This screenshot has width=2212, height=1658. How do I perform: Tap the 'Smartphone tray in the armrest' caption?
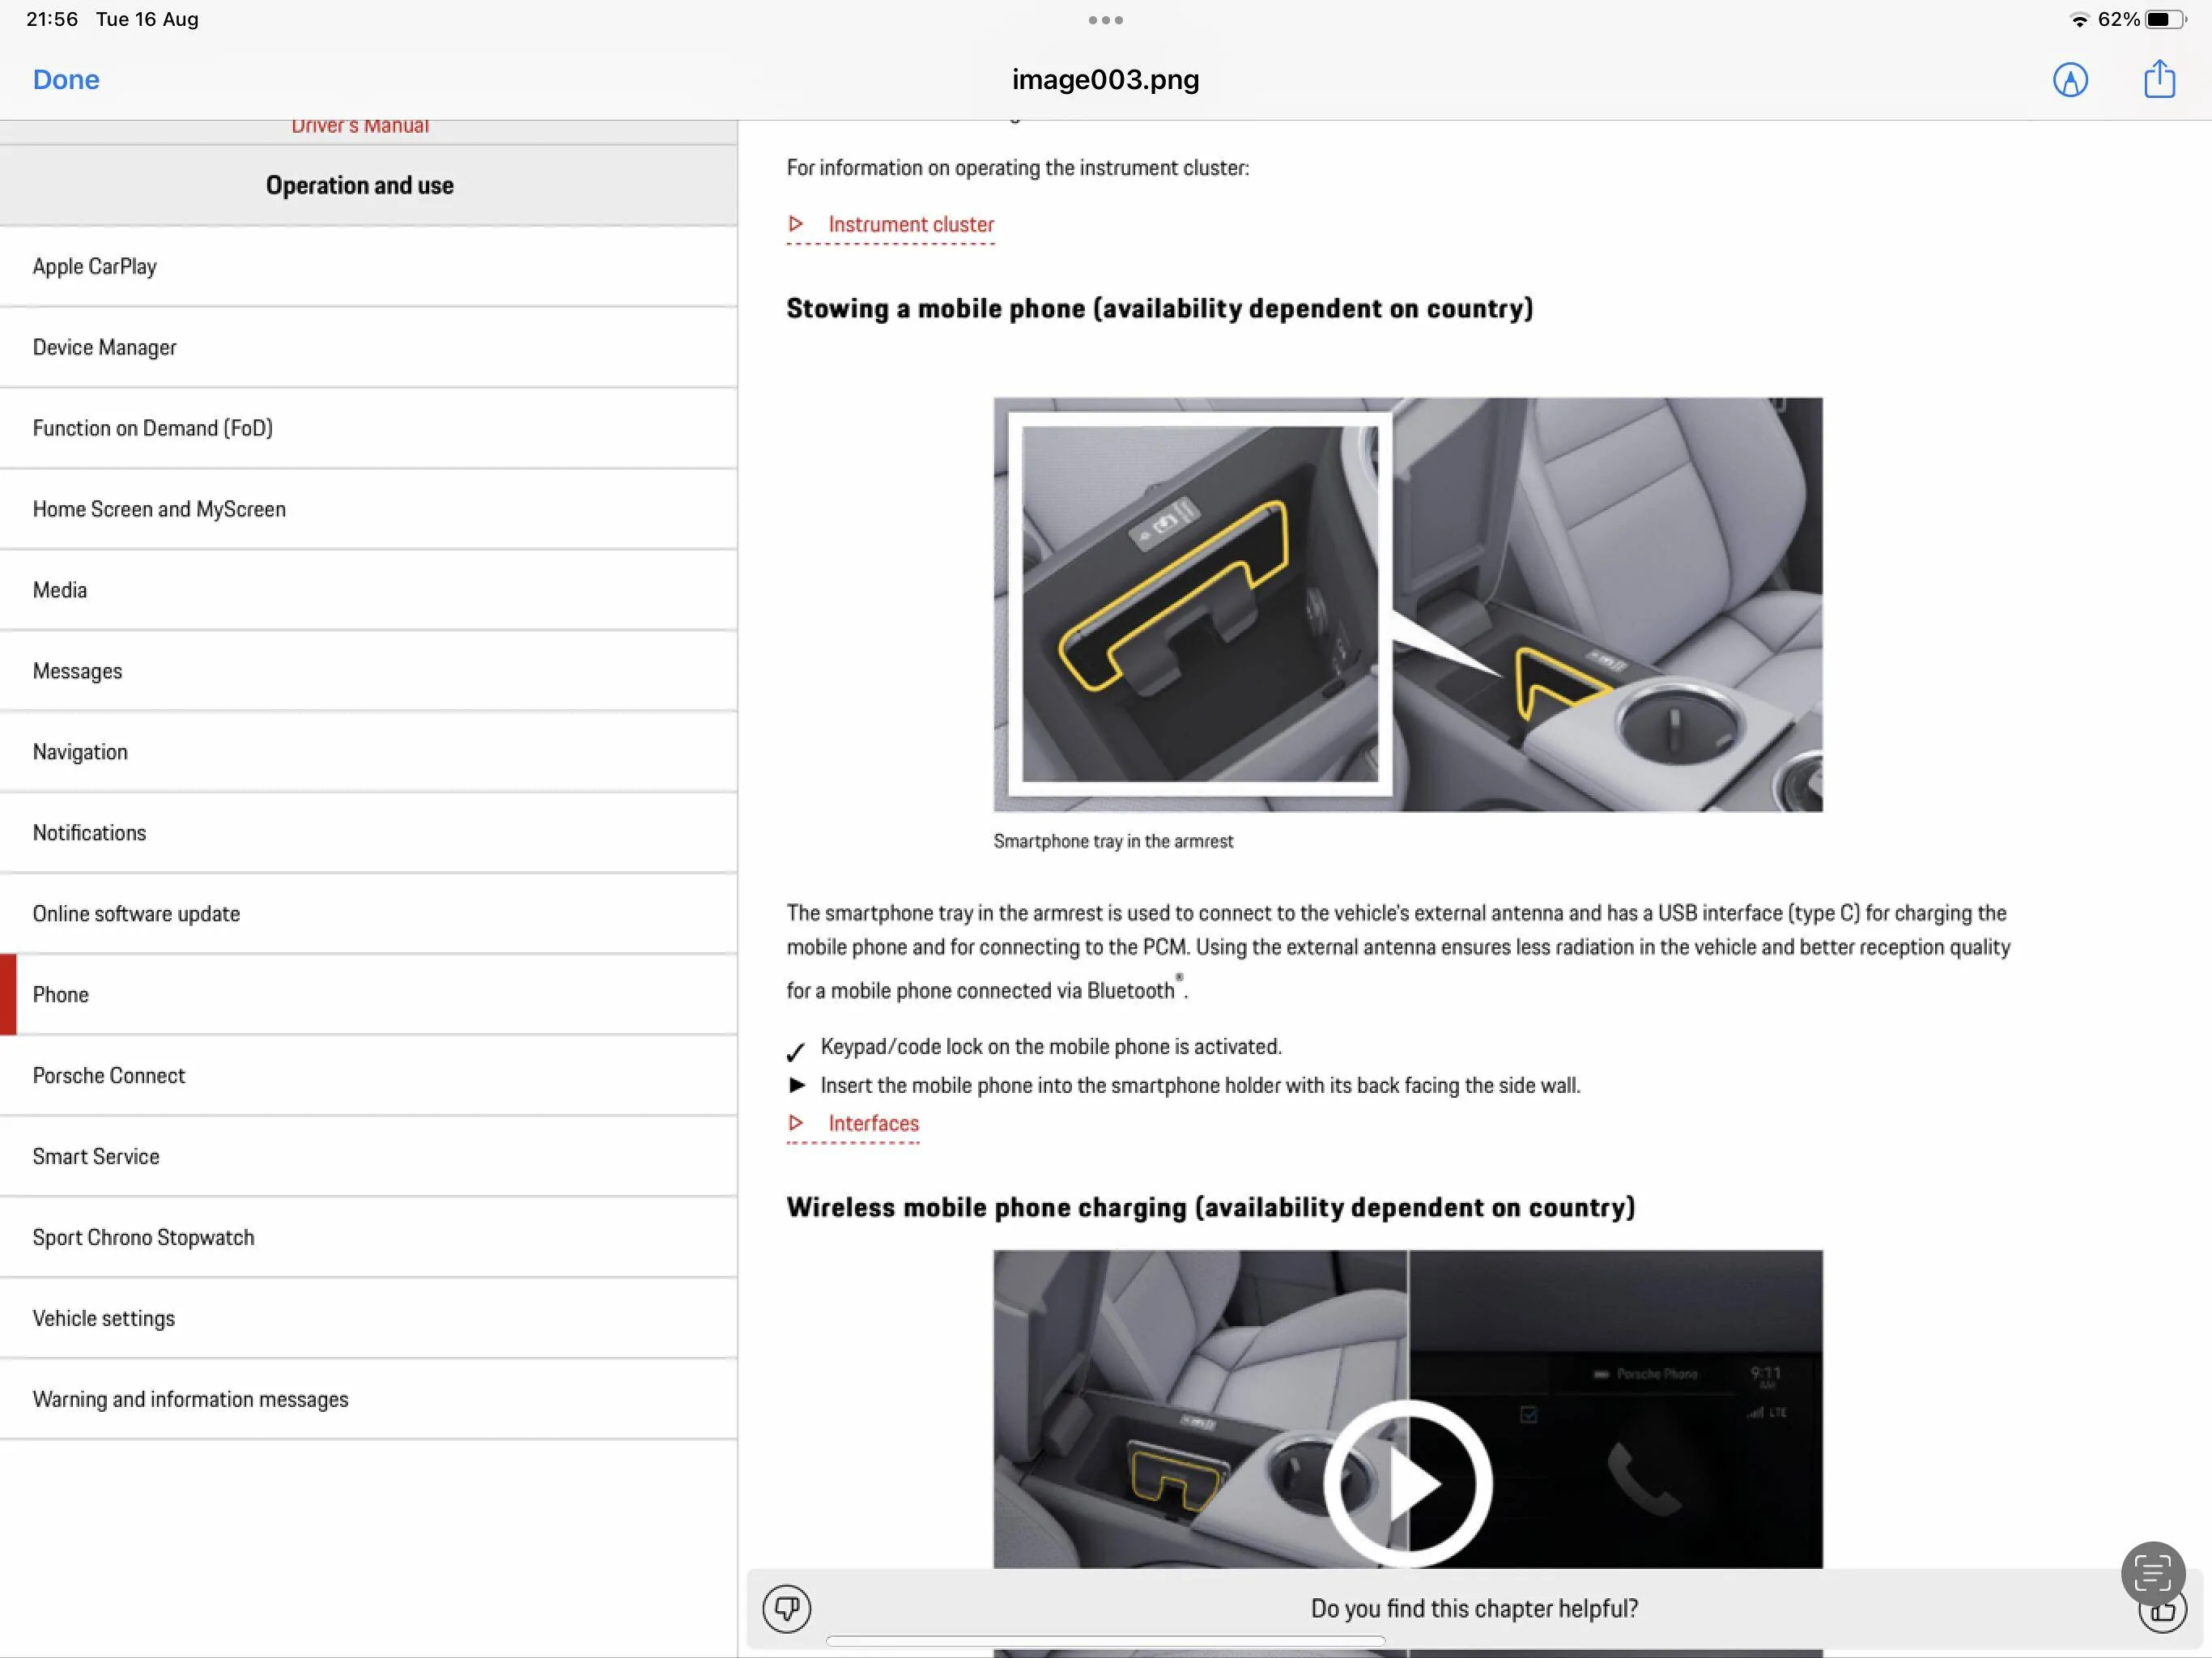pos(1113,842)
